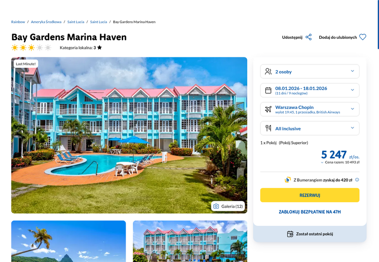This screenshot has width=379, height=262.
Task: Click the yellow REZERWUJ button
Action: (x=310, y=195)
